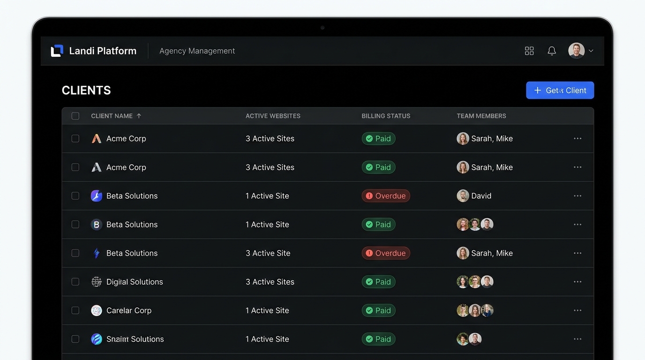Sort by the Client Name column header

(112, 116)
